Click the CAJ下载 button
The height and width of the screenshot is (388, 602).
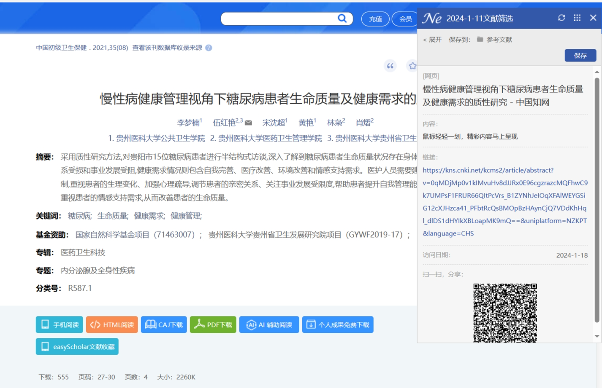164,325
